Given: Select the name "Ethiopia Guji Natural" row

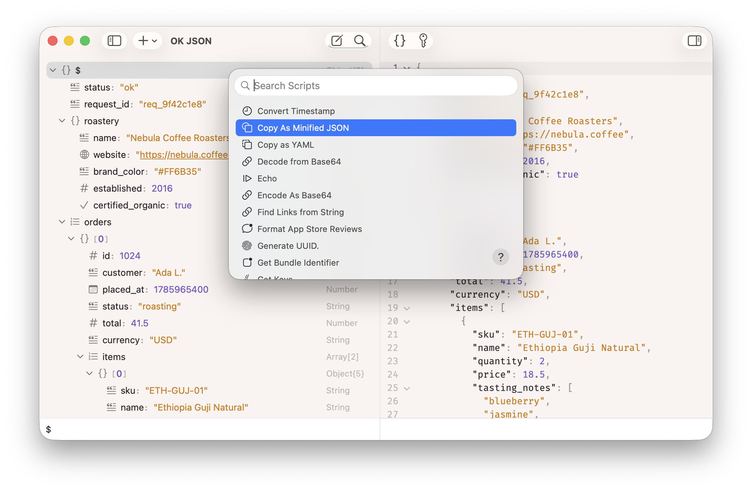Looking at the screenshot, I should click(209, 407).
